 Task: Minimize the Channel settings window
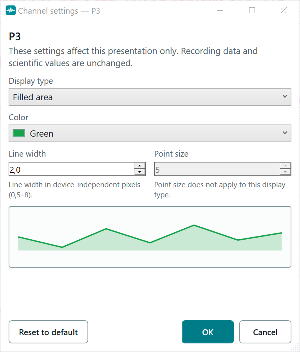[x=220, y=11]
